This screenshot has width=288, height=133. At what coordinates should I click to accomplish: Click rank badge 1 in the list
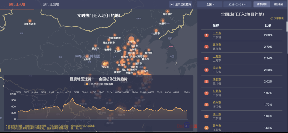(206, 35)
